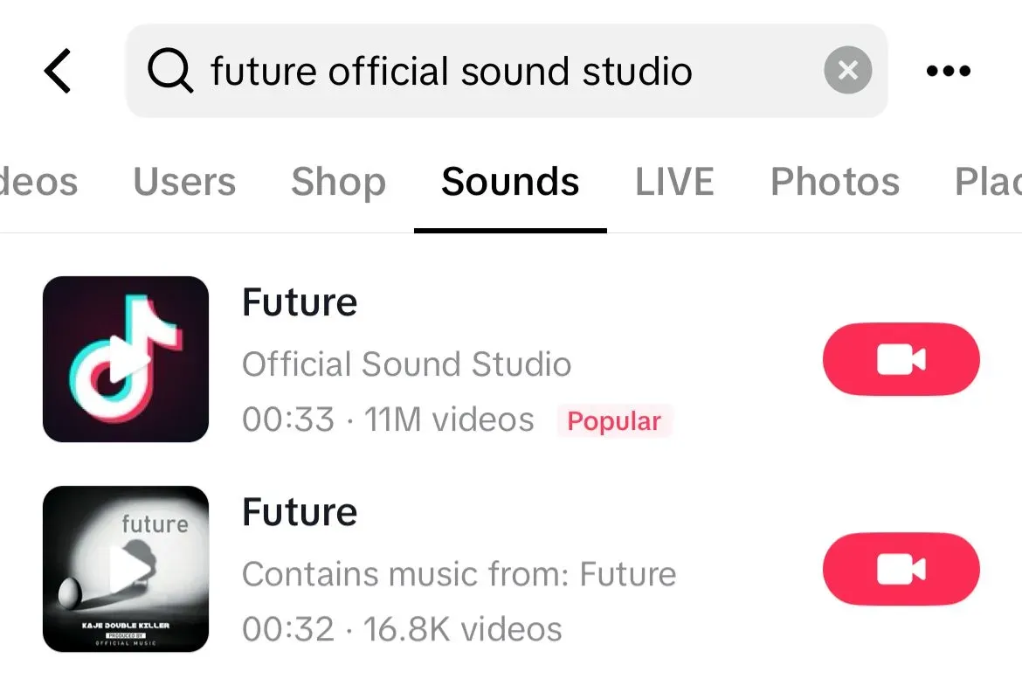Open the first Future sound title
The image size is (1022, 679).
coord(300,303)
